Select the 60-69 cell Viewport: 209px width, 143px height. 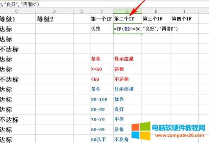click(102, 129)
